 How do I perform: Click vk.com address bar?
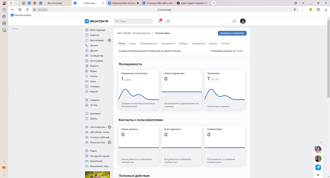click(x=43, y=10)
